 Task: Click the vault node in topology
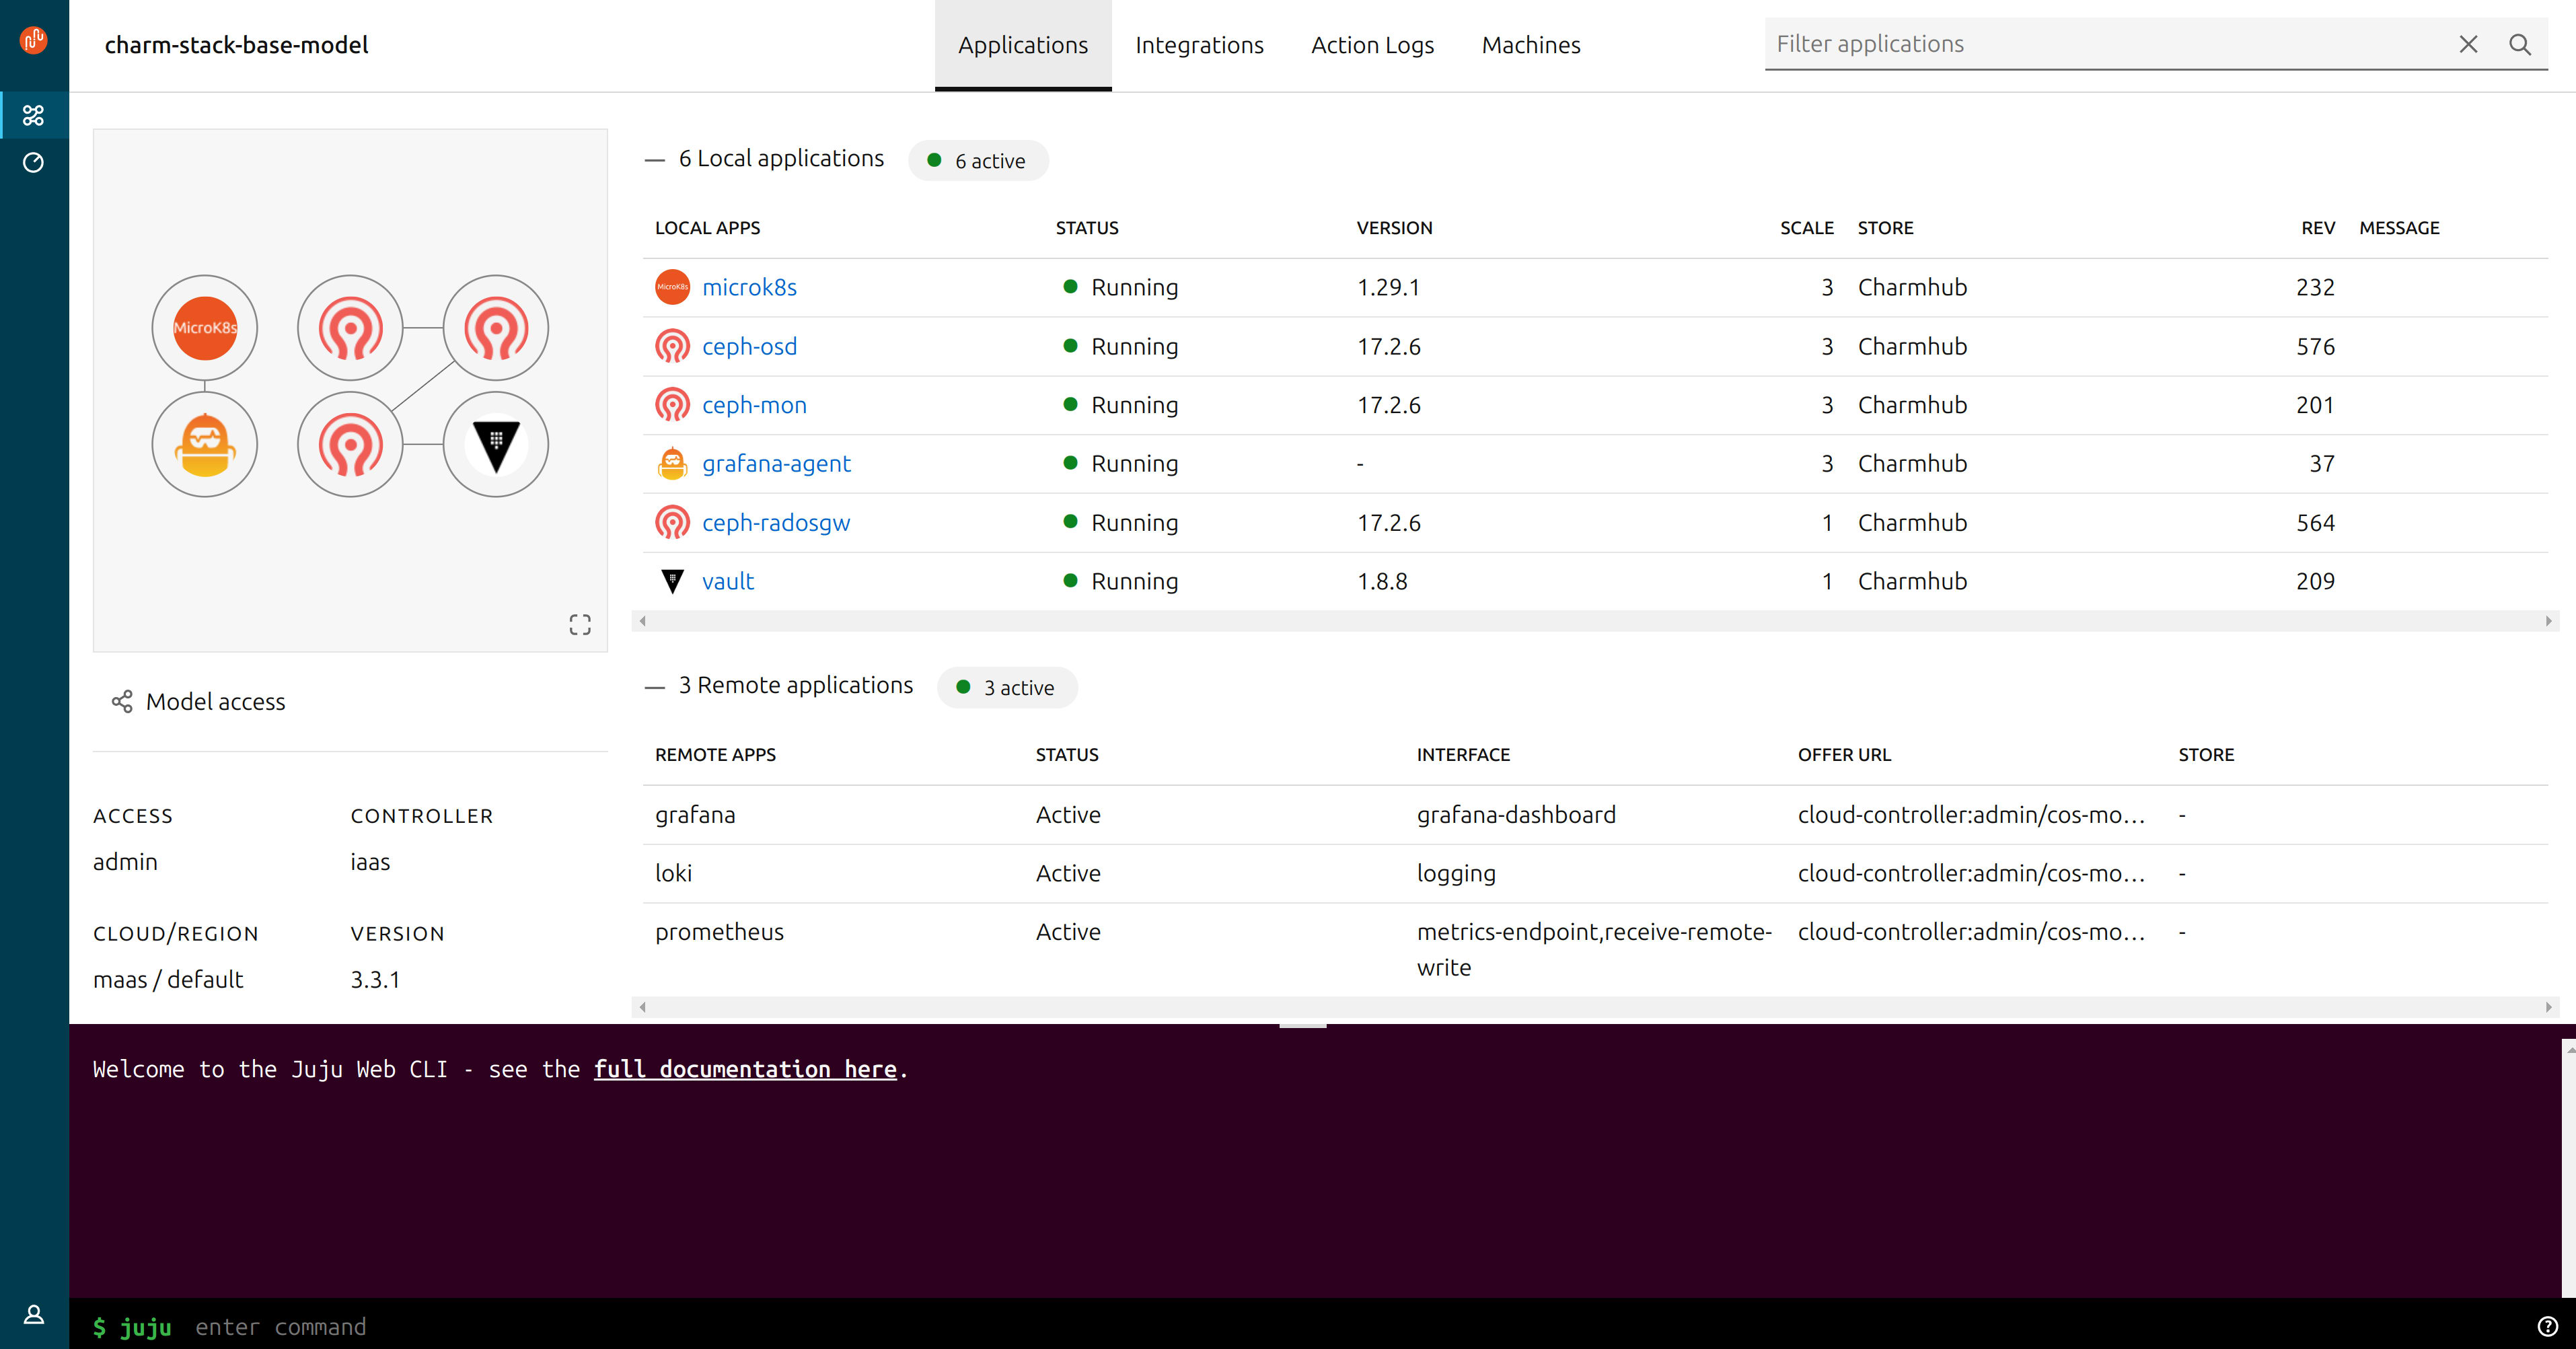(x=496, y=444)
